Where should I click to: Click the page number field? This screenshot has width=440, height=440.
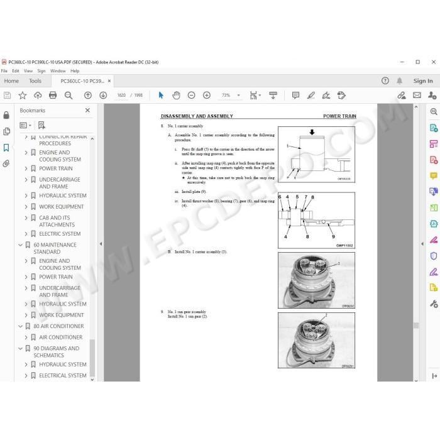coord(121,96)
